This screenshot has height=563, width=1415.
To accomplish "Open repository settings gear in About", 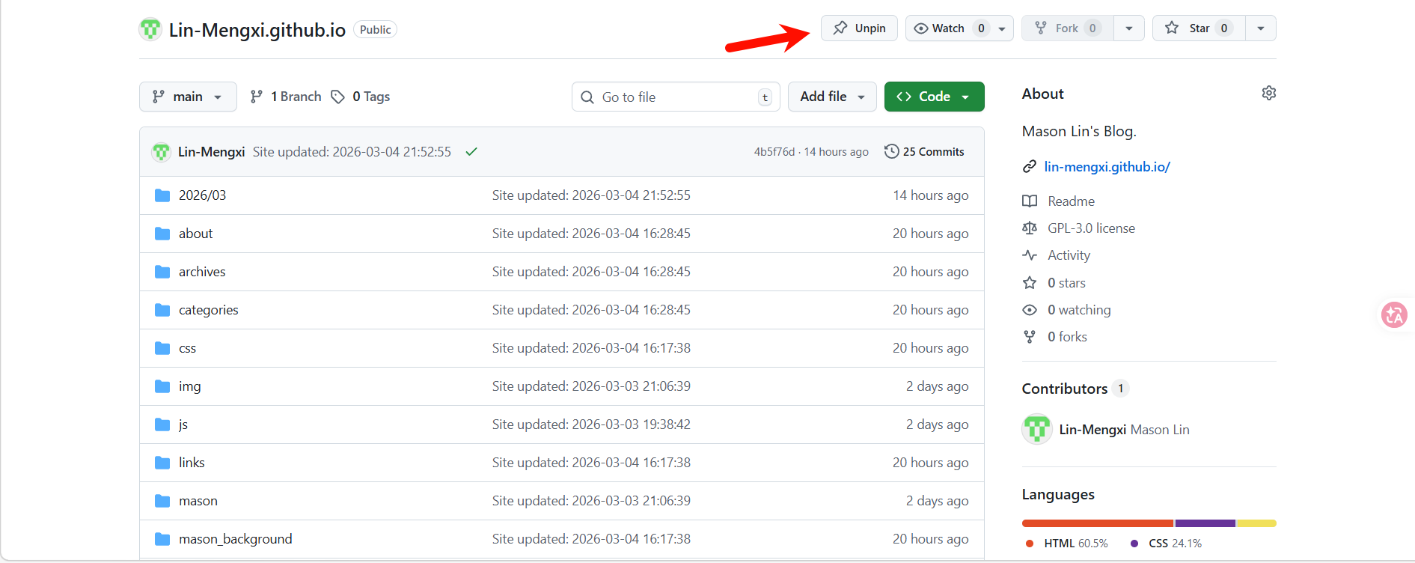I will 1268,93.
